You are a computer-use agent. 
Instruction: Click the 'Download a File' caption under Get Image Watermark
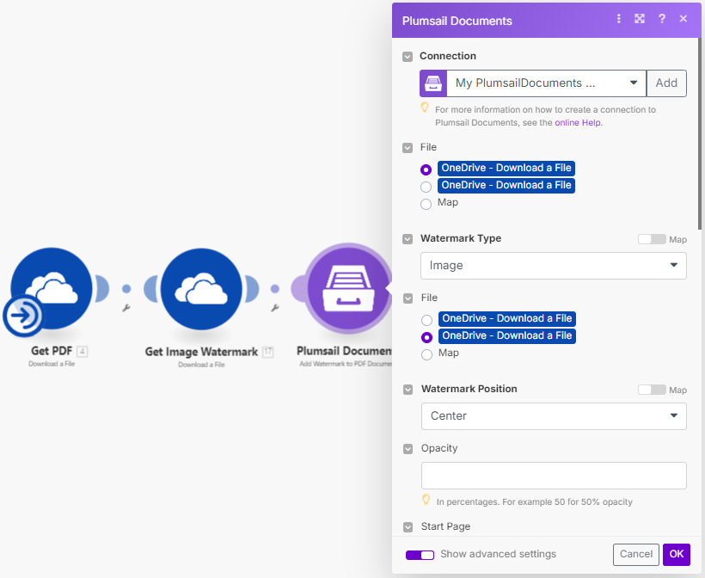pos(201,365)
